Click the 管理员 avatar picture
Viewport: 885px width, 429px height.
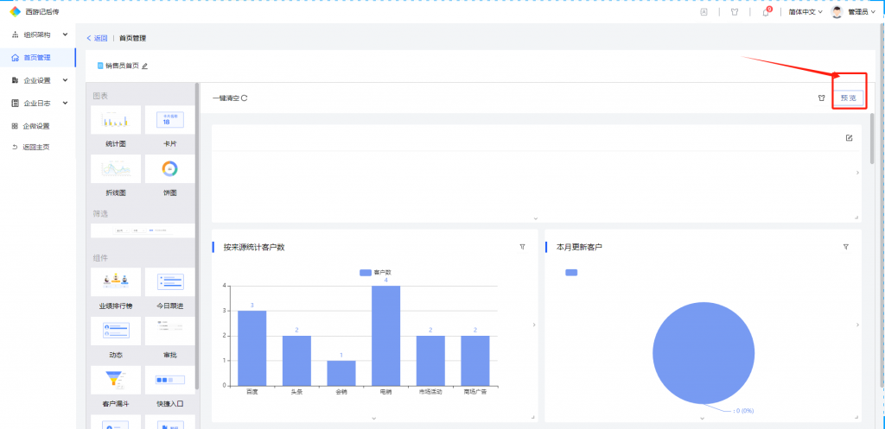coord(837,12)
